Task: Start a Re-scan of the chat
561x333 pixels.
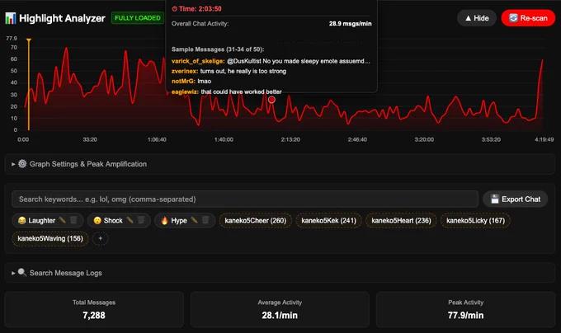Action: point(528,18)
